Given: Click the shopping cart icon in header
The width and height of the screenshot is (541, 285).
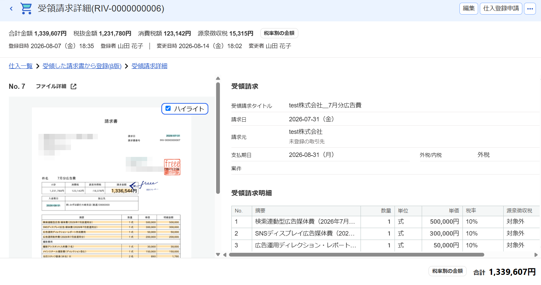Looking at the screenshot, I should tap(26, 8).
